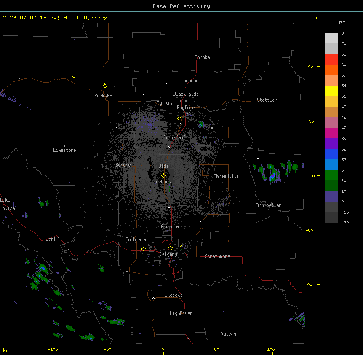Click the yellow V marker northwest of RockyMH

pos(74,78)
